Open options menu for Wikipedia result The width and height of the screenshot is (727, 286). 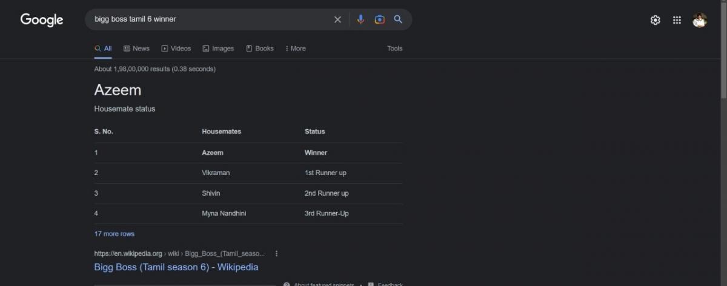click(x=277, y=254)
